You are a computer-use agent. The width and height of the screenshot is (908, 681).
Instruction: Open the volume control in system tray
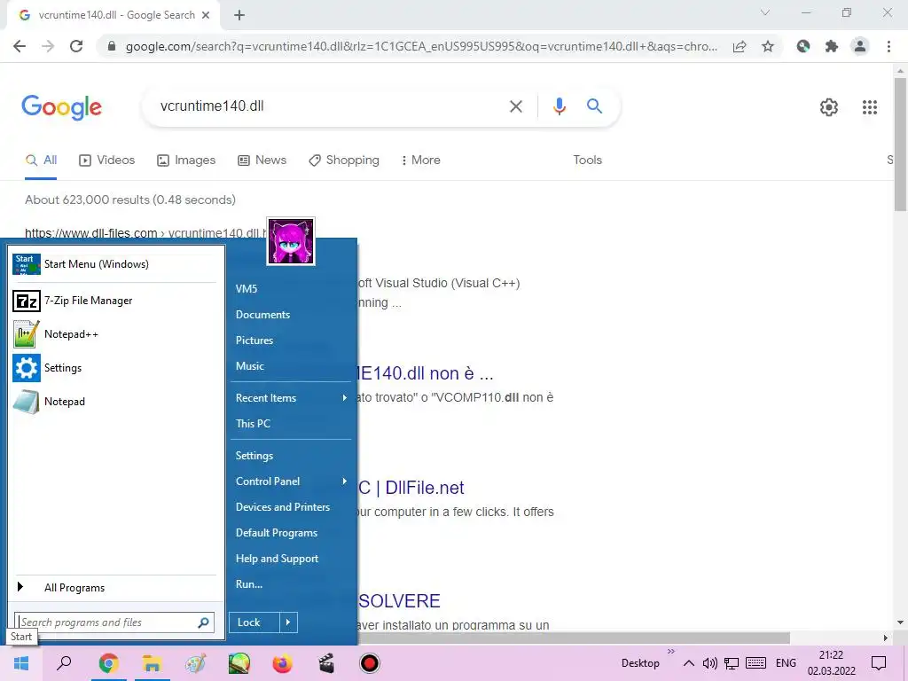click(710, 663)
